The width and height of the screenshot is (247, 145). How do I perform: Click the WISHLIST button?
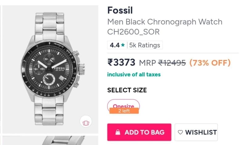(x=196, y=132)
